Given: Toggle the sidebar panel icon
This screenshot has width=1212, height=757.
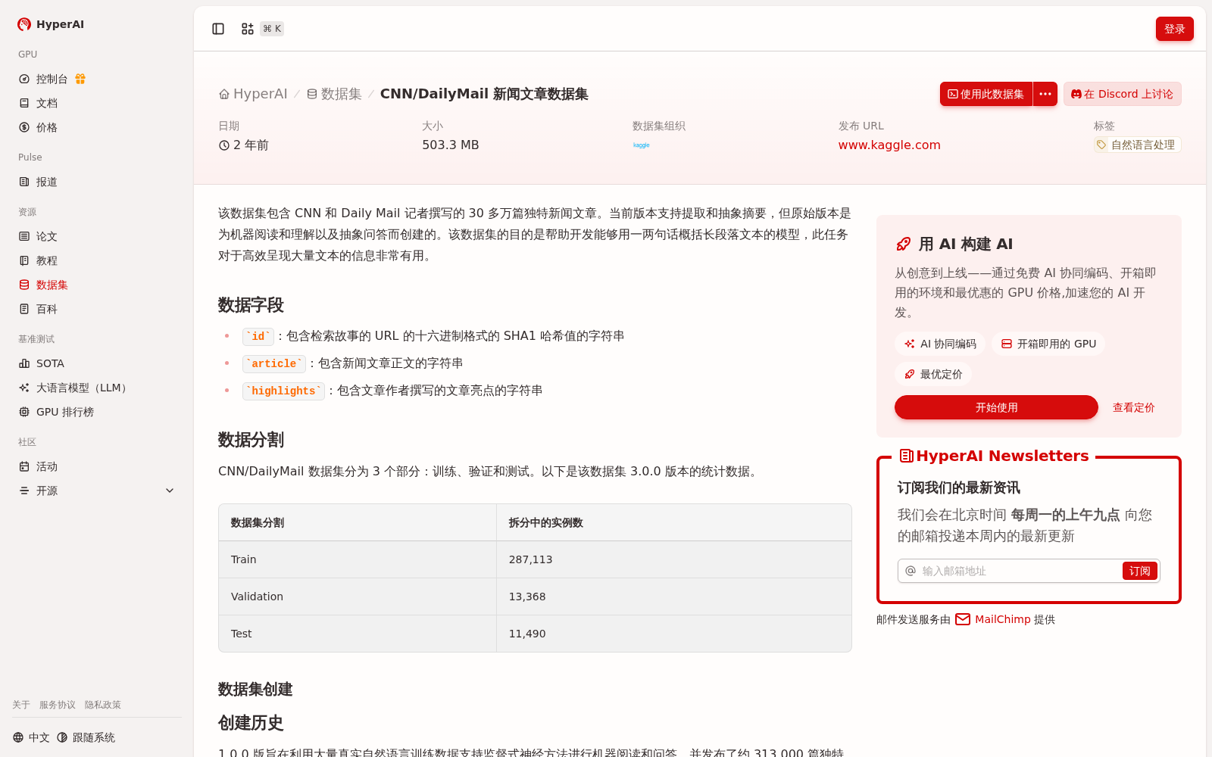Looking at the screenshot, I should pyautogui.click(x=218, y=29).
